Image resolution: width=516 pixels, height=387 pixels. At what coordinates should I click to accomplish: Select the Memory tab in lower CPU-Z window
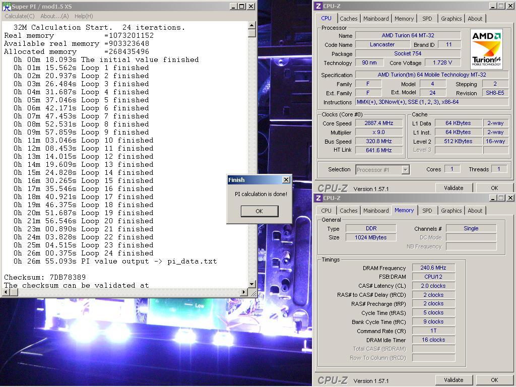(404, 210)
